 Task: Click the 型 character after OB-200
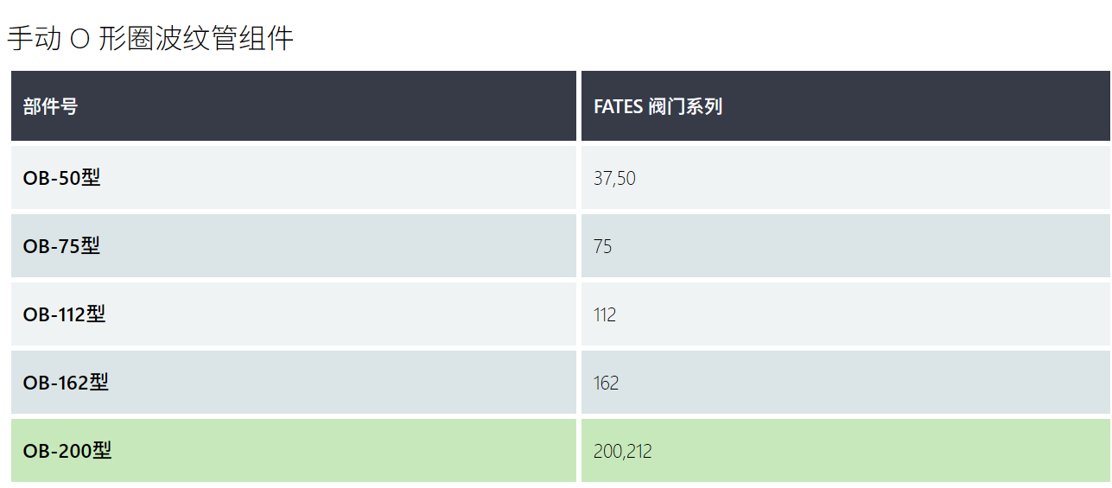tap(102, 451)
